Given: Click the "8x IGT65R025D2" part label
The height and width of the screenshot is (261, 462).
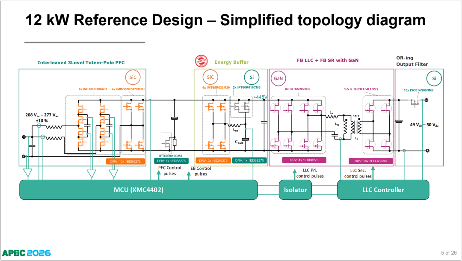Looking at the screenshot, I should 298,89.
